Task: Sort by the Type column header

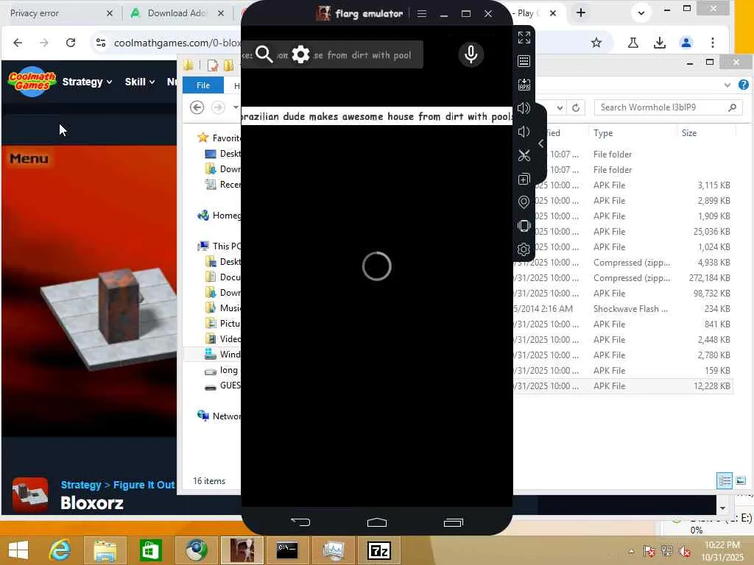Action: pos(602,133)
